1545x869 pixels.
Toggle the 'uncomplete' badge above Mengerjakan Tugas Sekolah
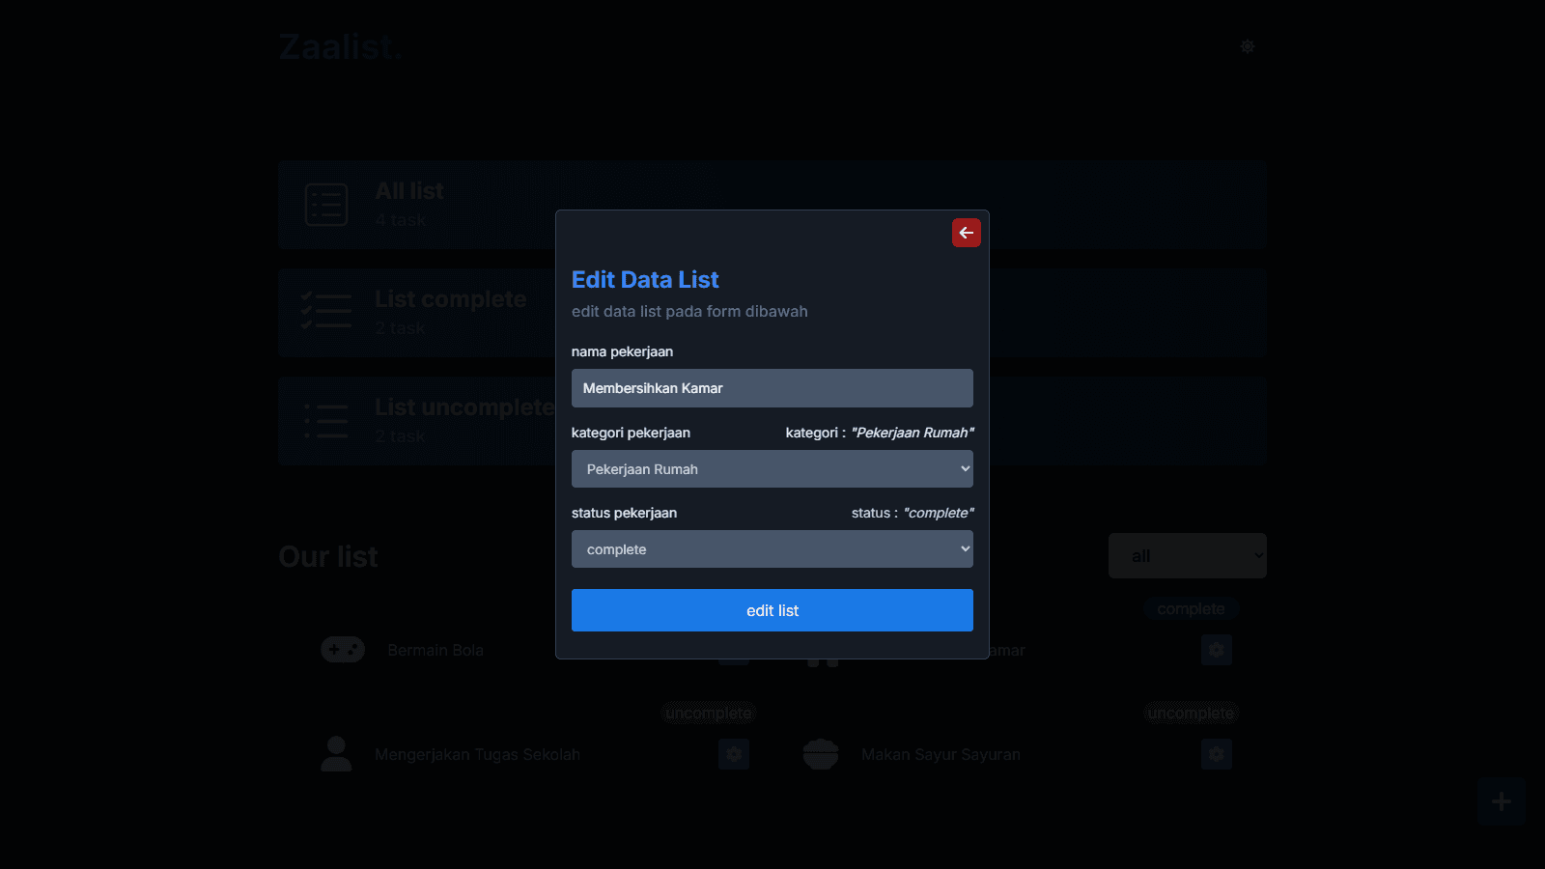[x=708, y=713]
